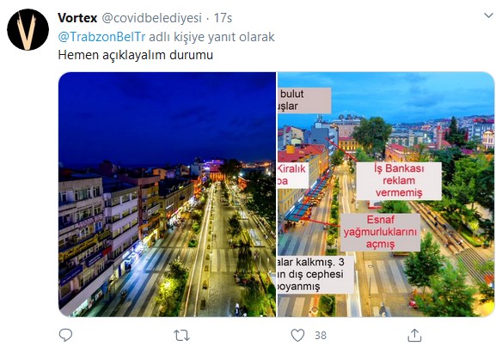Click the 'Kiralık' annotation in right photo
The height and width of the screenshot is (352, 502).
tap(292, 175)
